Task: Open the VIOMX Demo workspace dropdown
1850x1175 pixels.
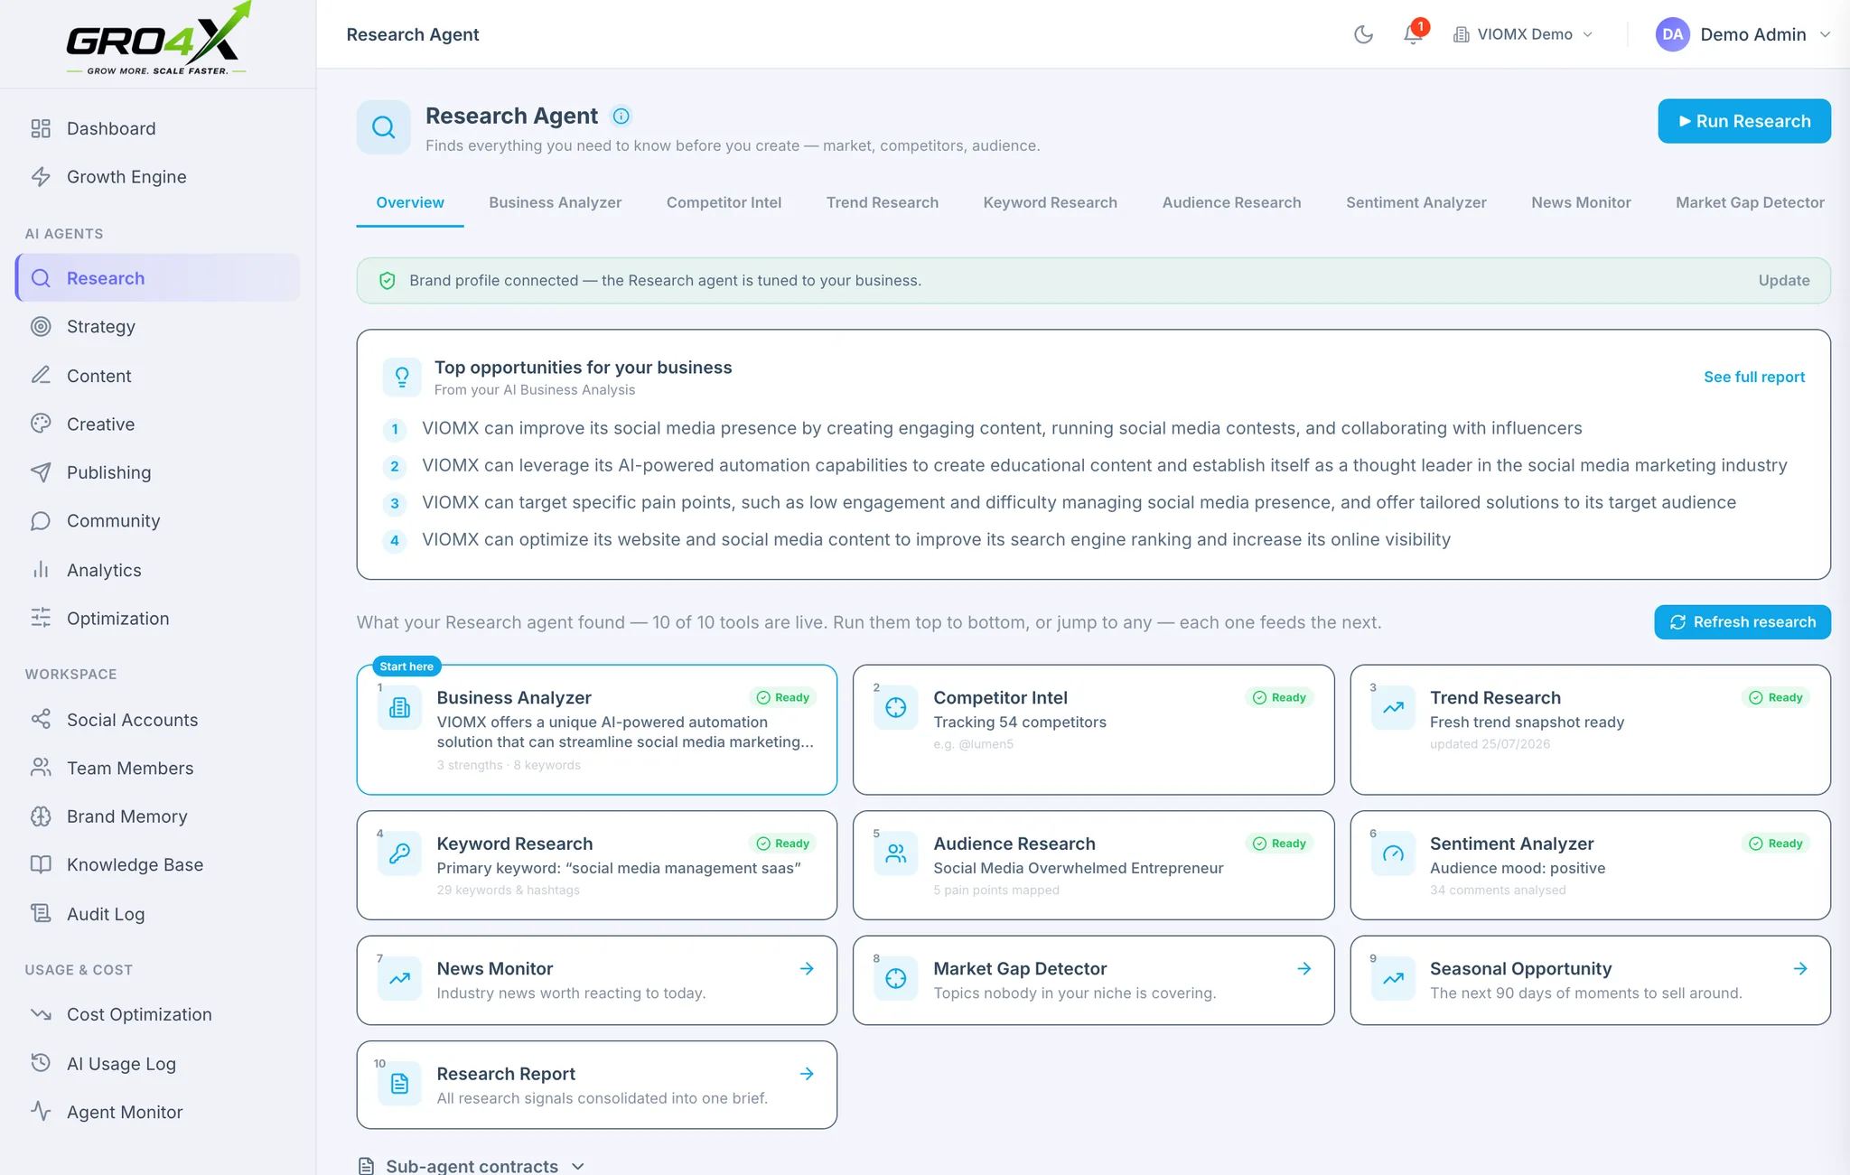Action: tap(1523, 34)
